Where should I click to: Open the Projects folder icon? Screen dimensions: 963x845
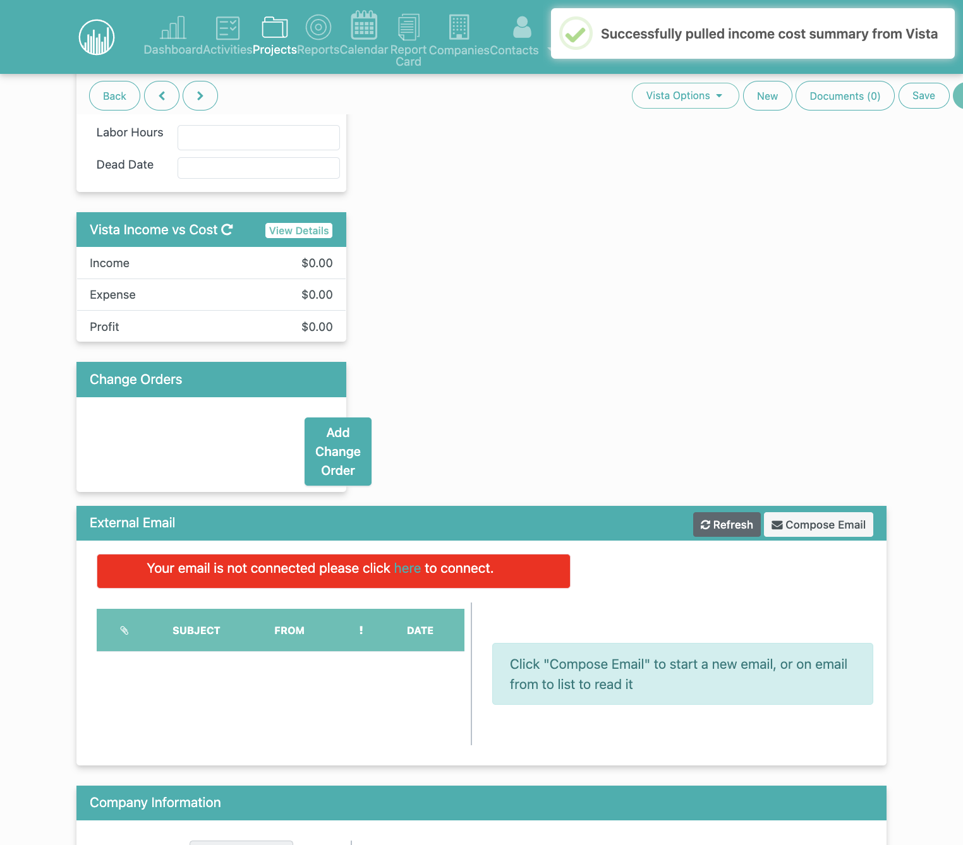[275, 28]
